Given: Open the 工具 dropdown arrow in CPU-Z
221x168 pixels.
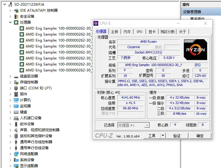Looking at the screenshot, I should 163,136.
